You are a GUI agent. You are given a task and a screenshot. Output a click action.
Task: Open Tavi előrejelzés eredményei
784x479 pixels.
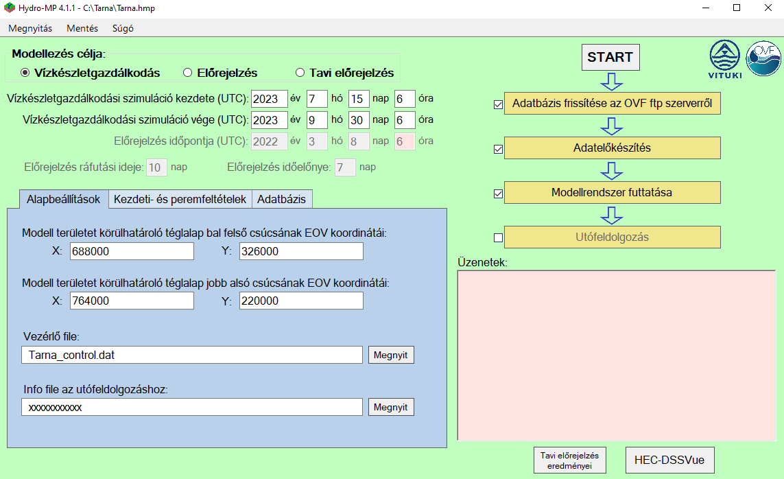coord(569,460)
